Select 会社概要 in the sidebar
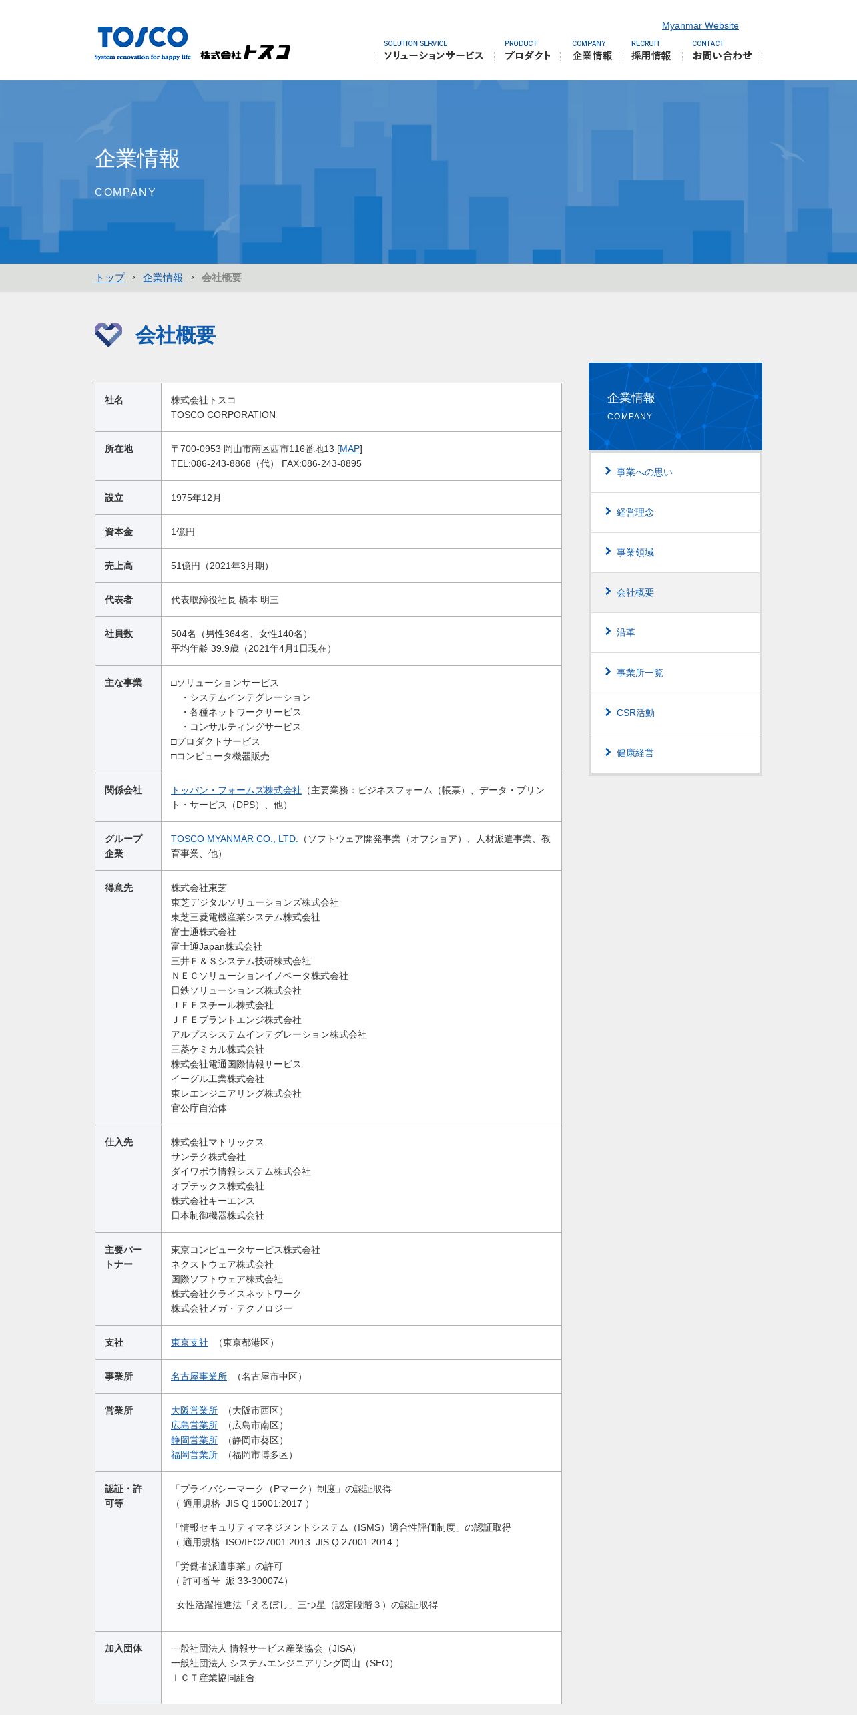Image resolution: width=857 pixels, height=1715 pixels. [x=675, y=592]
